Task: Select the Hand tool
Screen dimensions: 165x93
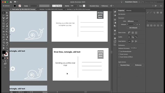Action: 3,48
